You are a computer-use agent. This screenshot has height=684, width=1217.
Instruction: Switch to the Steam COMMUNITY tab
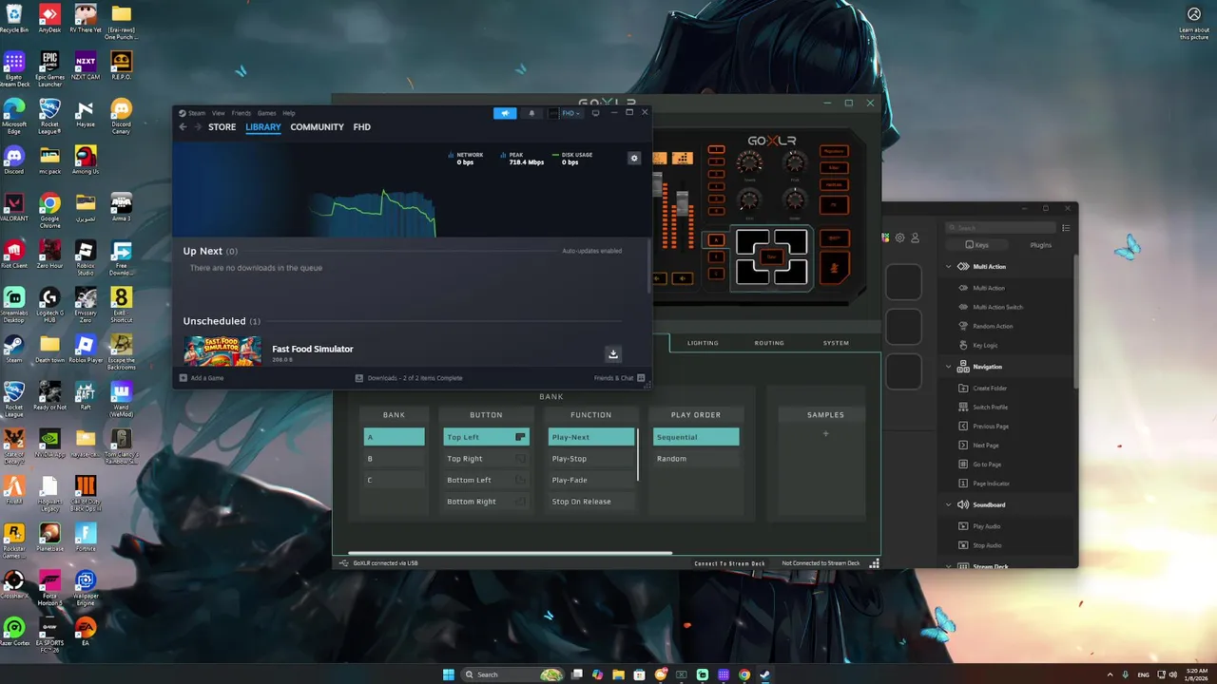(x=317, y=127)
